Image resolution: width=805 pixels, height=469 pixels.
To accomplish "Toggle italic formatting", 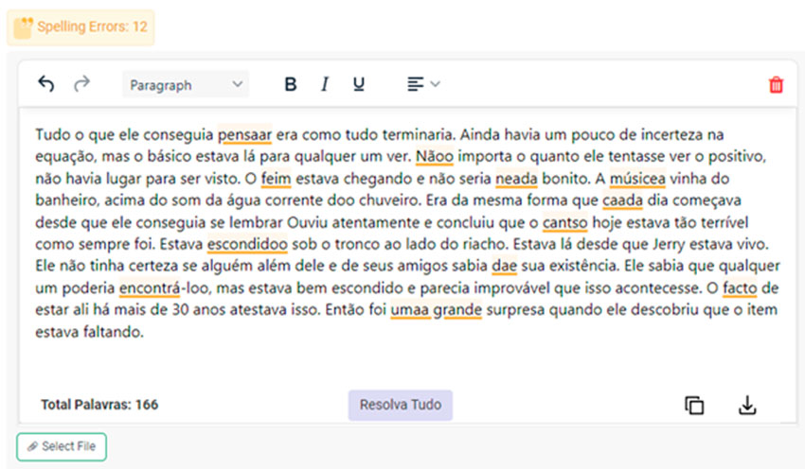I will click(325, 84).
